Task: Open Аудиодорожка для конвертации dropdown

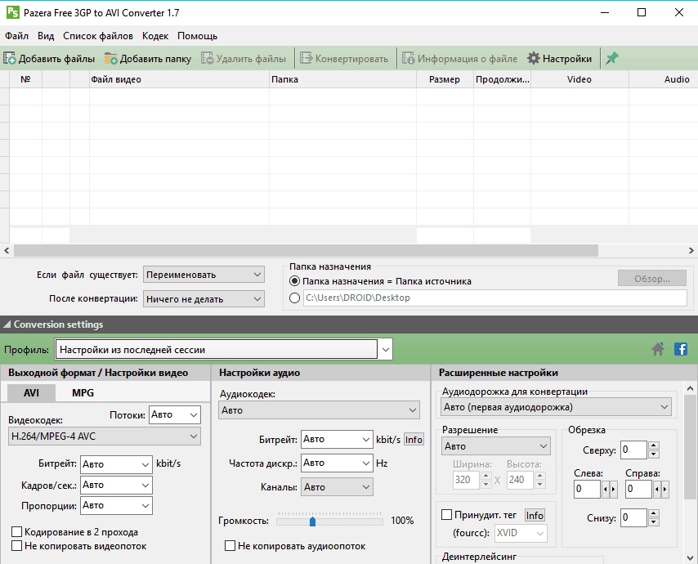Action: [x=556, y=407]
